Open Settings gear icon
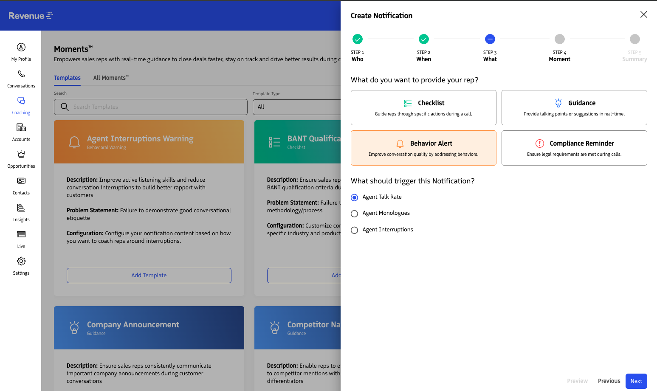 [21, 261]
